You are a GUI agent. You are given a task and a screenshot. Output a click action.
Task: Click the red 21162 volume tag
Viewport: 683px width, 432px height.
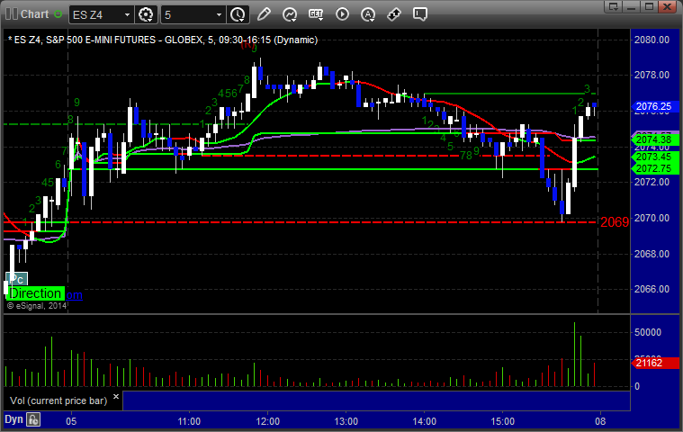point(655,363)
